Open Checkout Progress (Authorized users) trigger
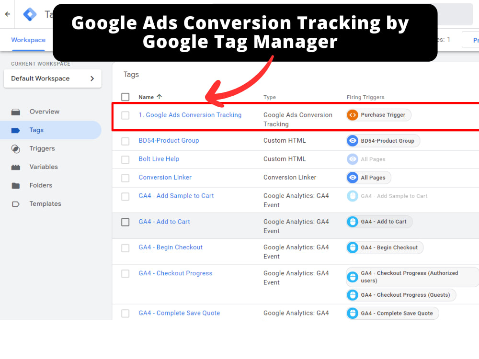The width and height of the screenshot is (479, 359). (412, 277)
